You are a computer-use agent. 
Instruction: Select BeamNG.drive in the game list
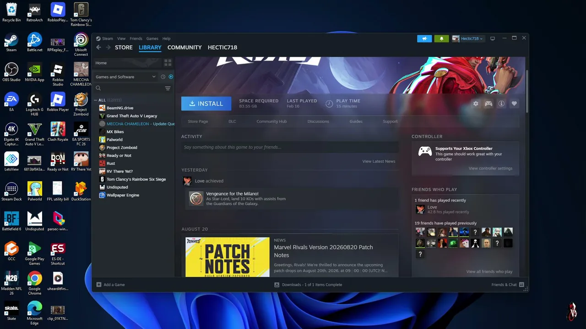click(x=119, y=108)
